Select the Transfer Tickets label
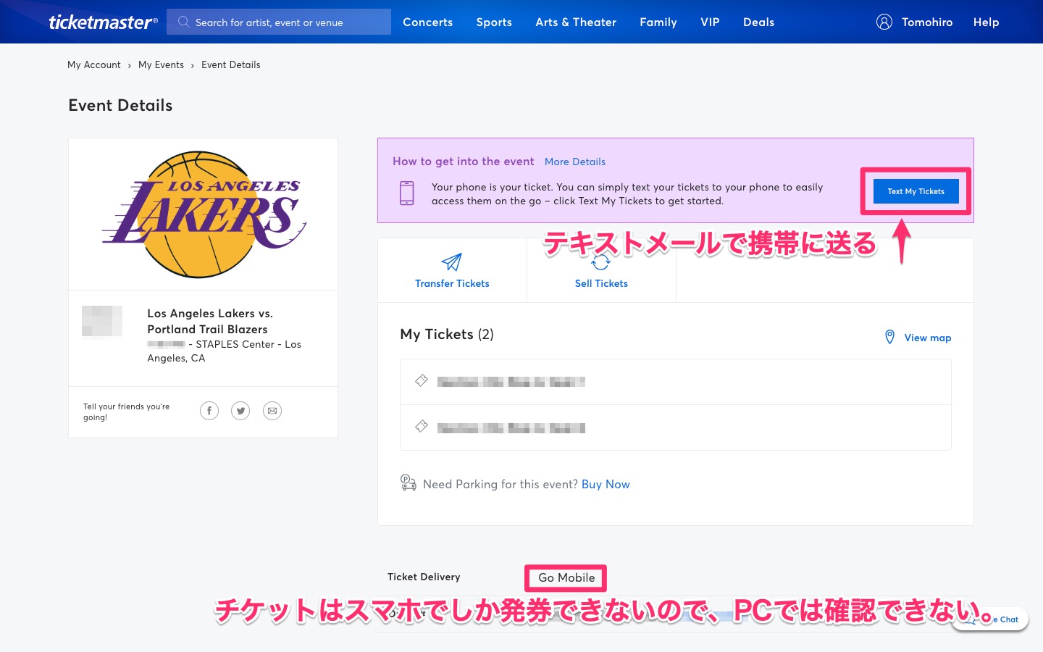The height and width of the screenshot is (652, 1043). click(452, 283)
